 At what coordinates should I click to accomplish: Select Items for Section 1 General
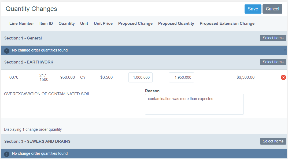pyautogui.click(x=273, y=38)
